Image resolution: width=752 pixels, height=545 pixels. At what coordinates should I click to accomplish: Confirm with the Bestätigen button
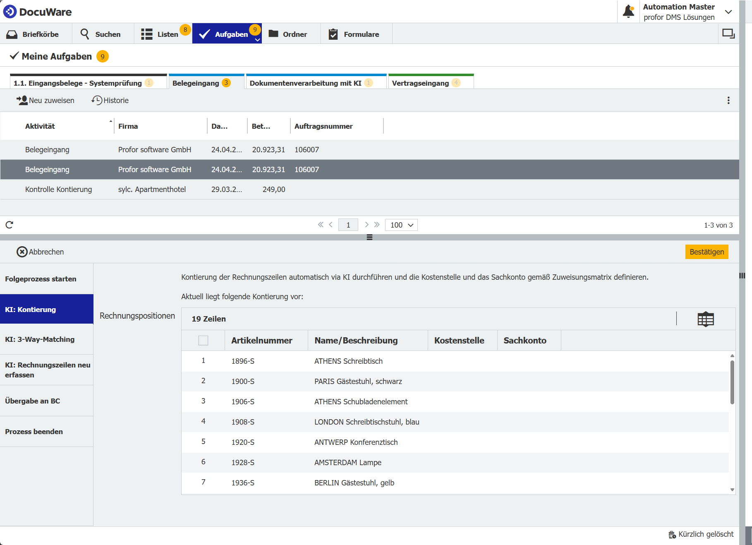click(x=706, y=252)
